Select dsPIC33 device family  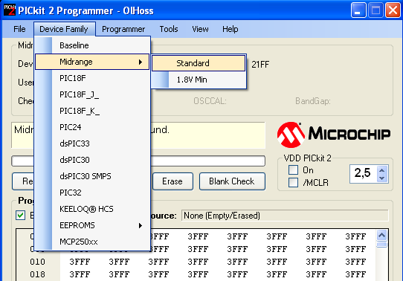coord(92,143)
